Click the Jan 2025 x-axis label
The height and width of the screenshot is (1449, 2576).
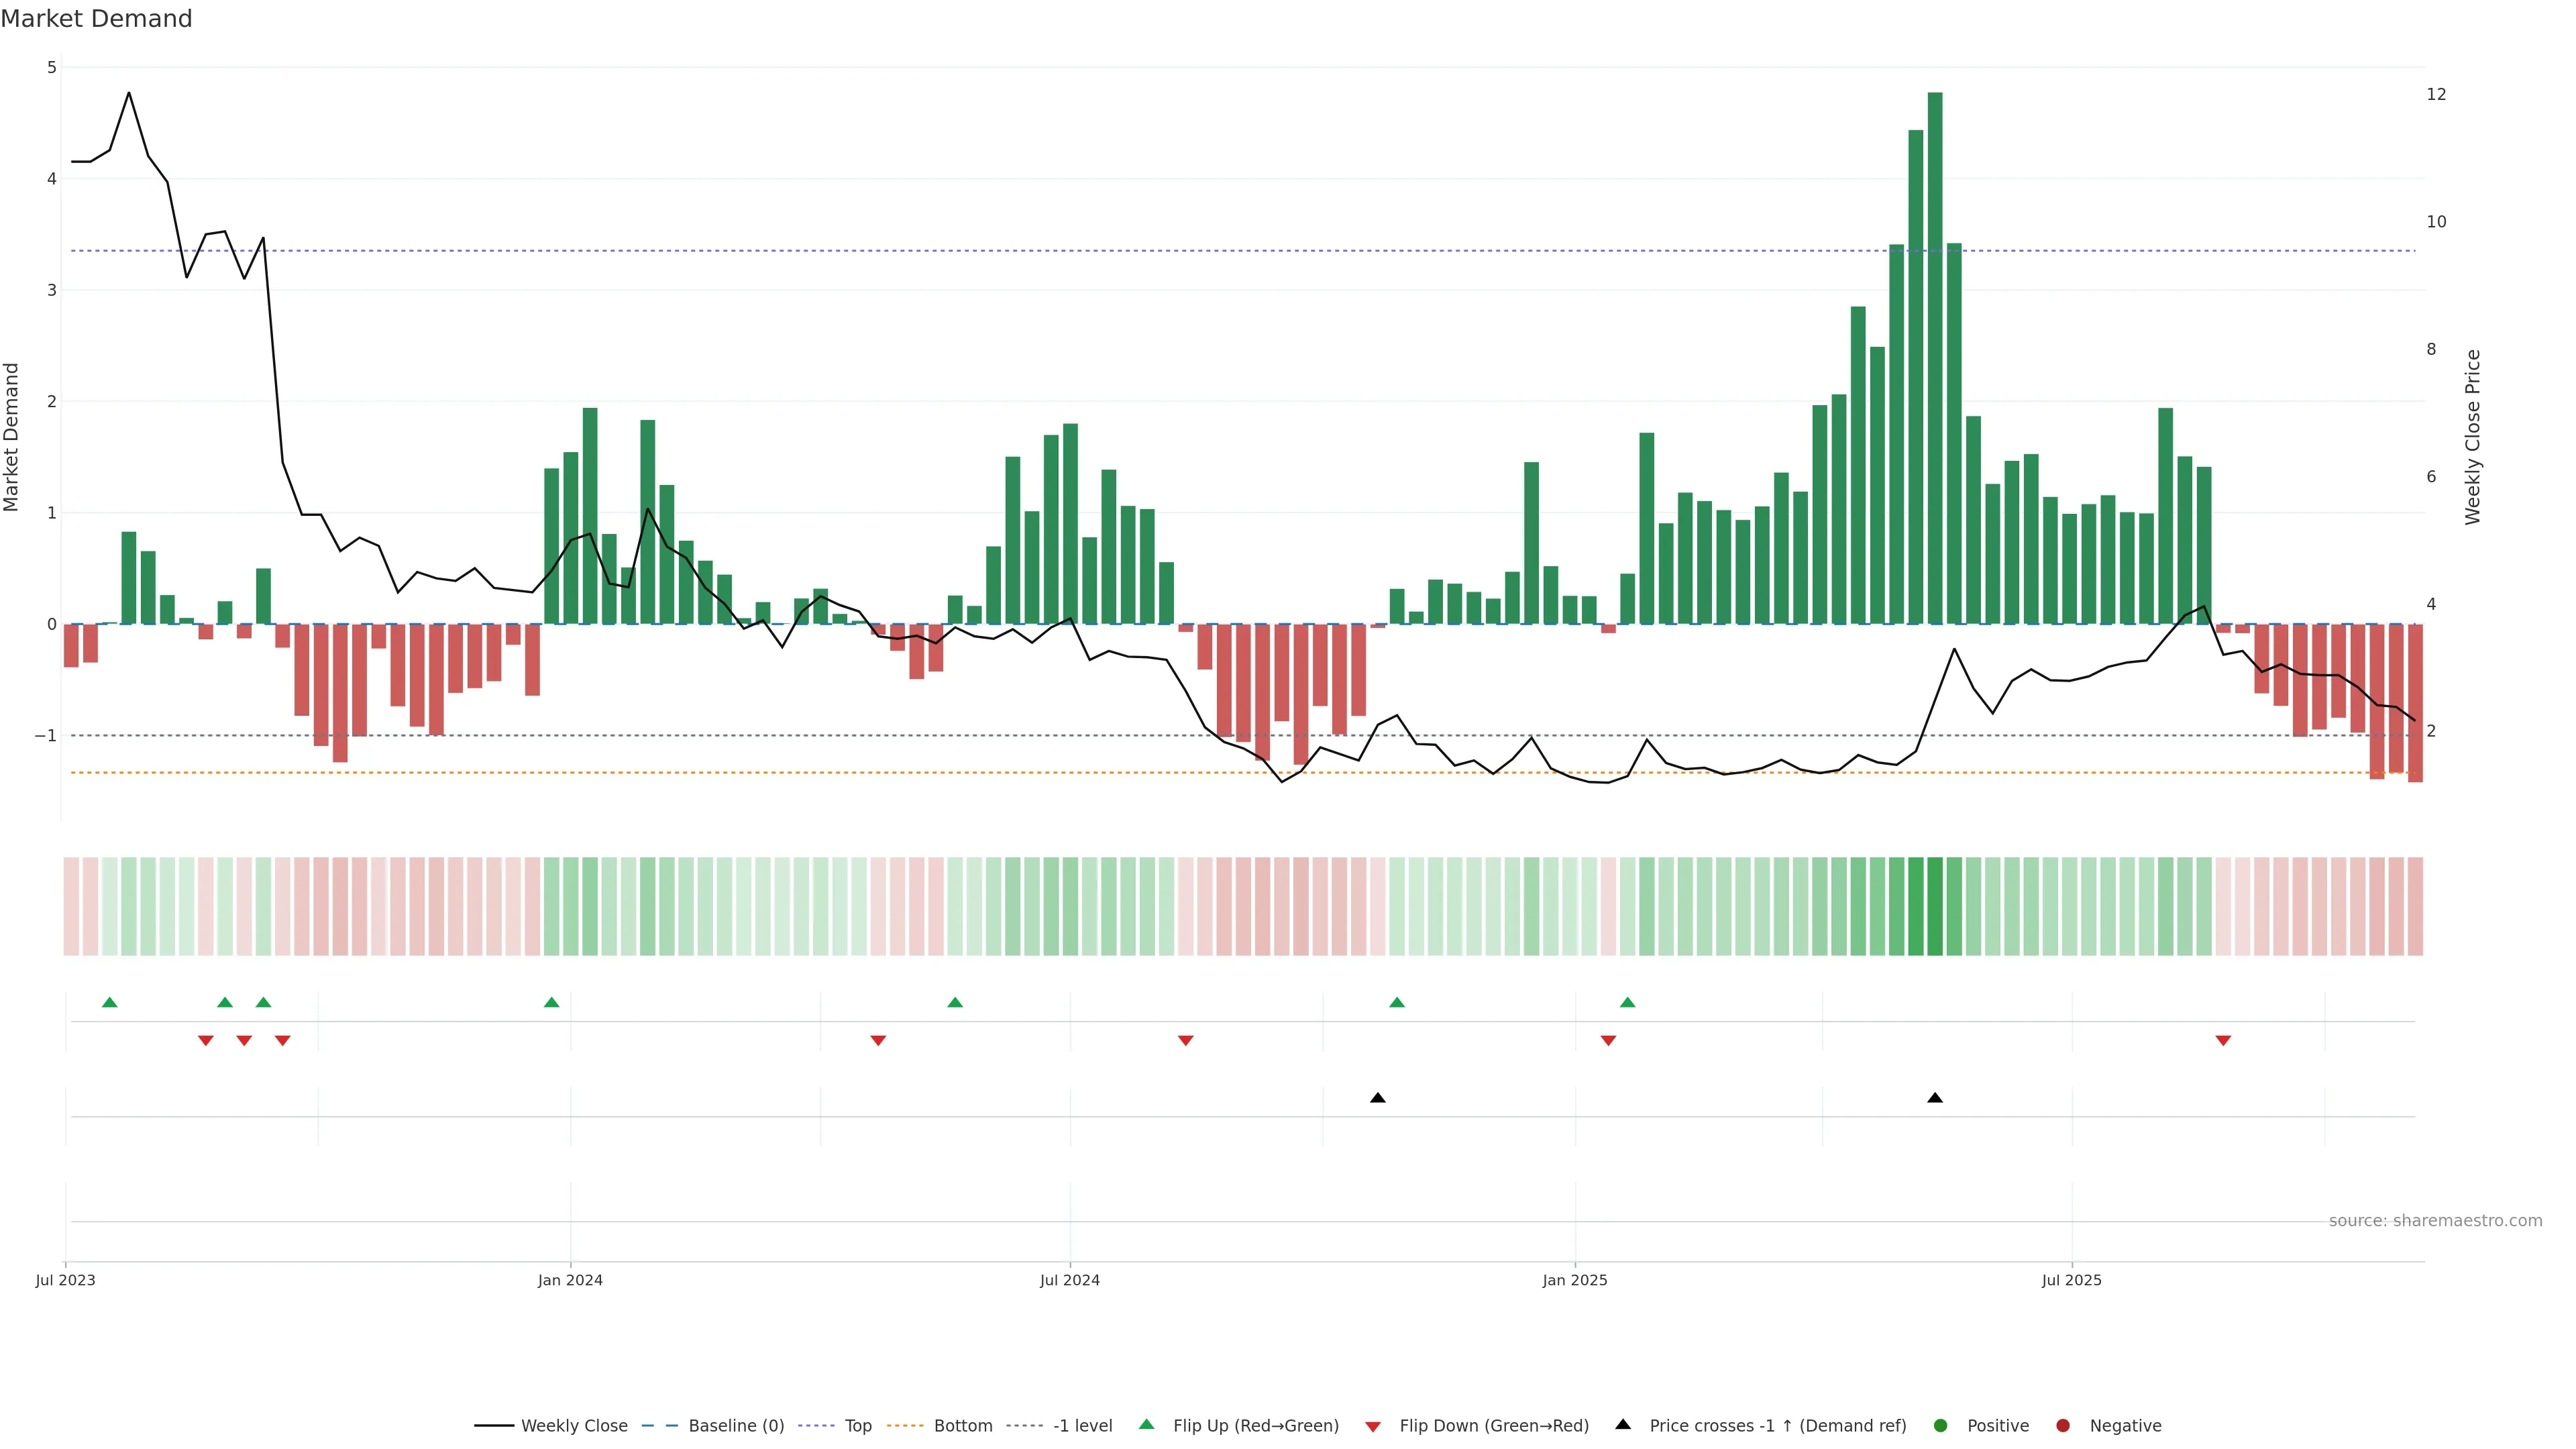tap(1575, 1280)
